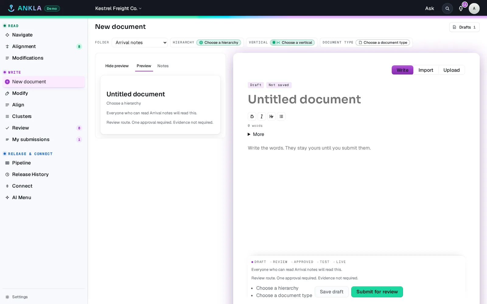Click the Save draft button

tap(331, 292)
